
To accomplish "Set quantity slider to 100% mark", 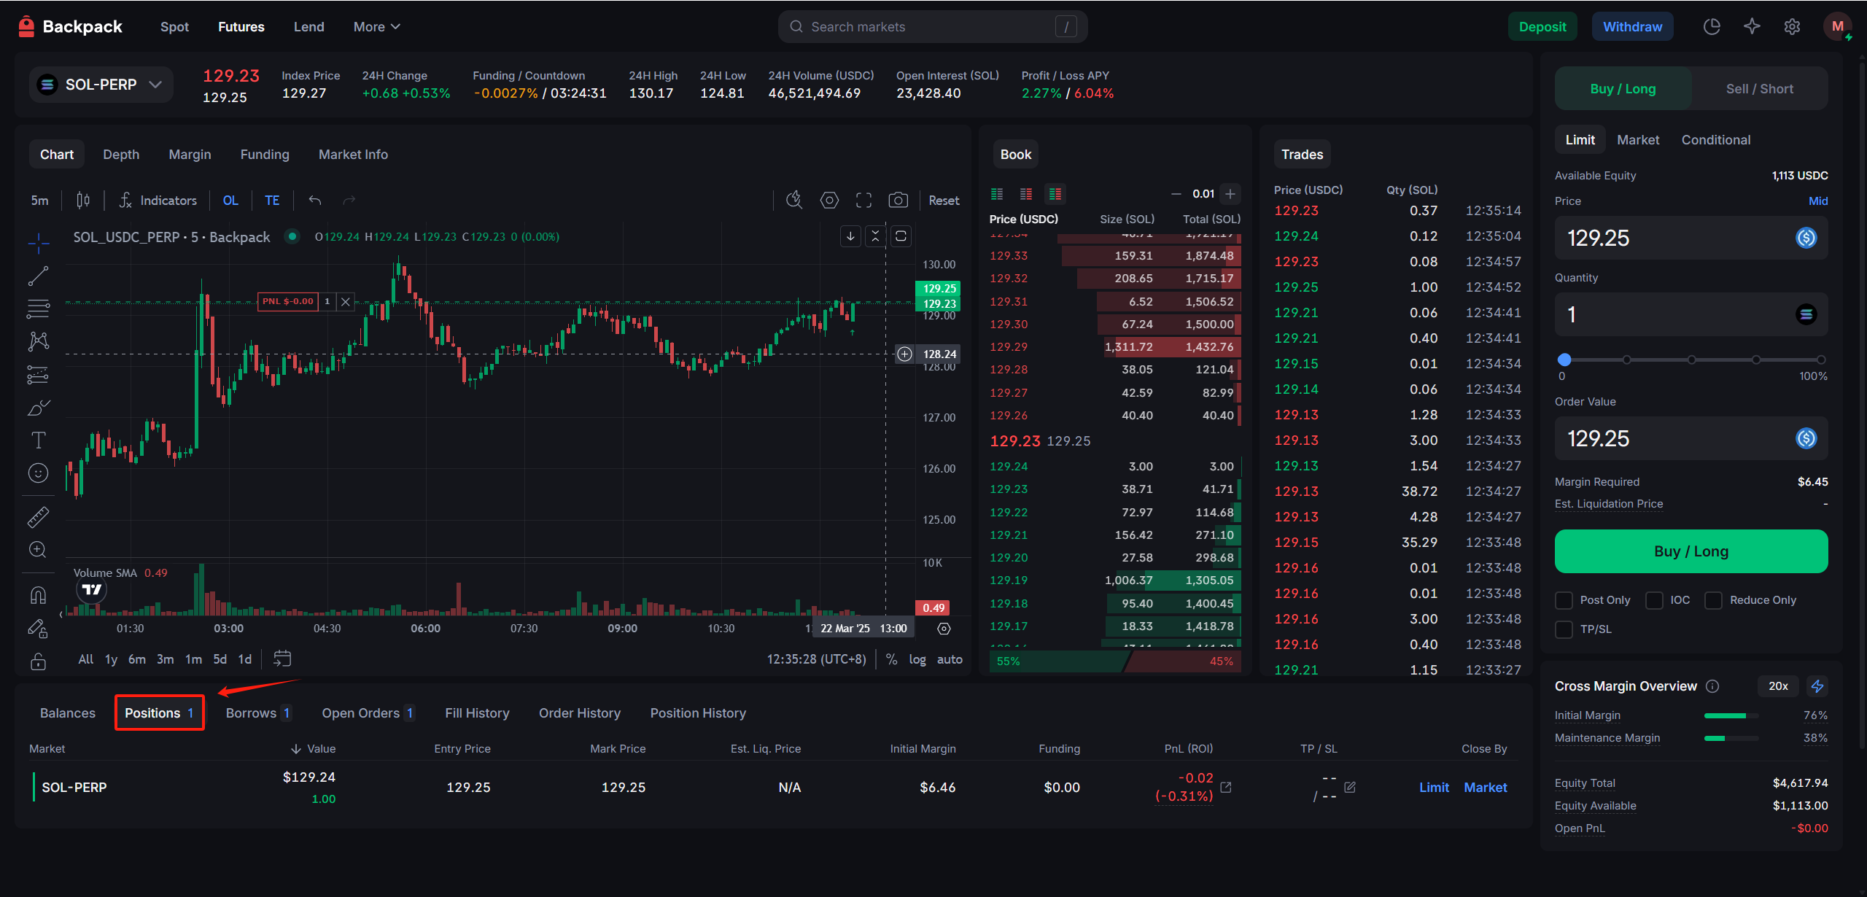I will pos(1821,360).
